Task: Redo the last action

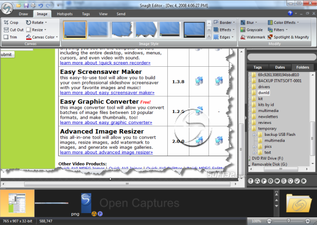Action: pyautogui.click(x=48, y=6)
